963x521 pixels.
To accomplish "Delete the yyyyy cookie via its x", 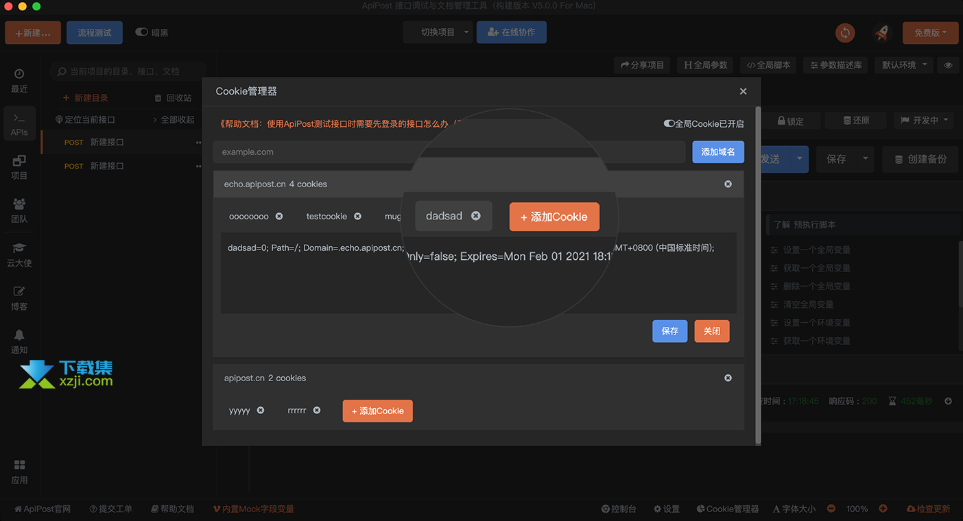I will coord(261,410).
